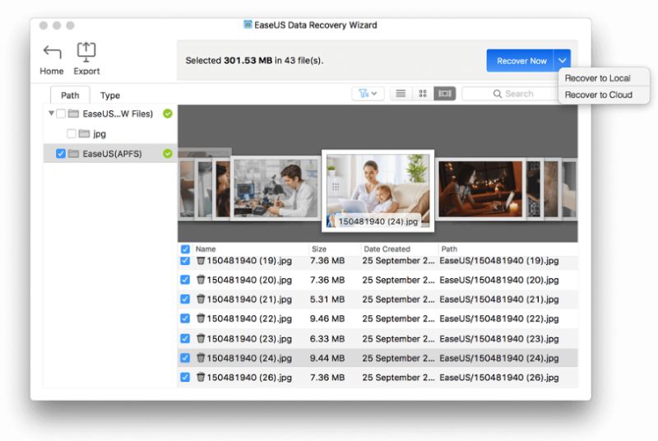Sort by the Path column header
Viewport: 658px width, 441px height.
(x=449, y=248)
